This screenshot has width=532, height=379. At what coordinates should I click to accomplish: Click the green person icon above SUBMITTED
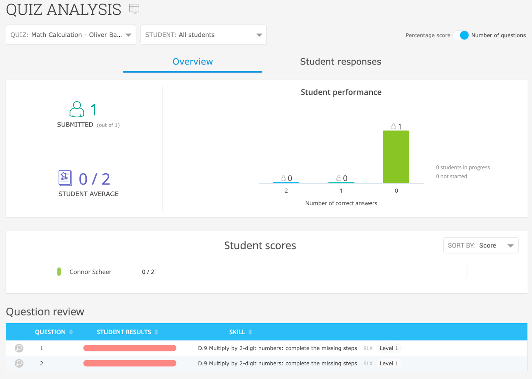77,109
